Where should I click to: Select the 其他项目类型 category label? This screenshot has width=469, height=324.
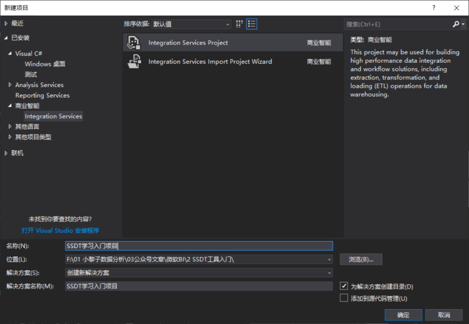[33, 137]
